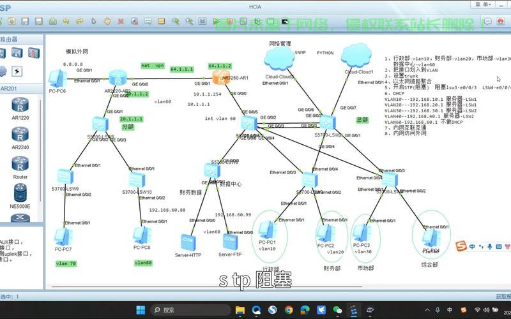
Task: Click the 'nat vpn' green label
Action: click(153, 66)
